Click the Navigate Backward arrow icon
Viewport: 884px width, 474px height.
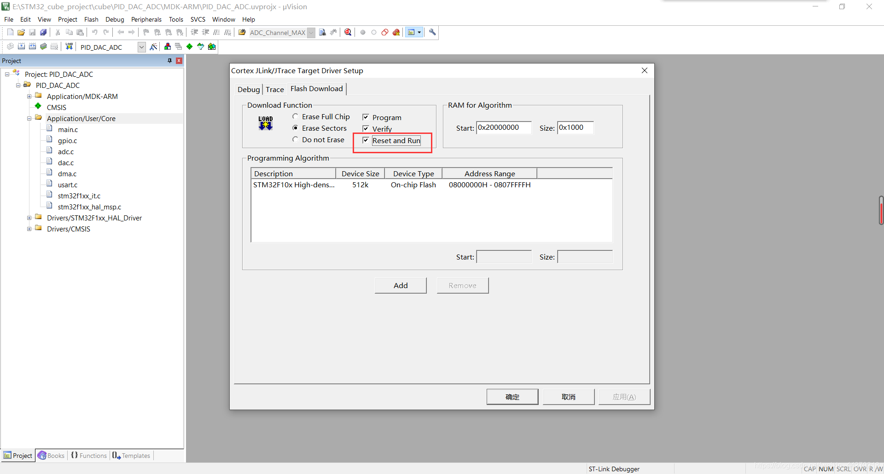pyautogui.click(x=121, y=32)
